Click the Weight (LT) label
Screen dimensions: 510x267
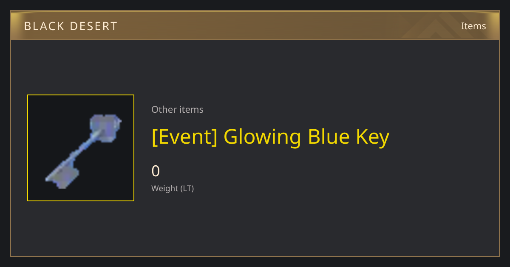[173, 188]
